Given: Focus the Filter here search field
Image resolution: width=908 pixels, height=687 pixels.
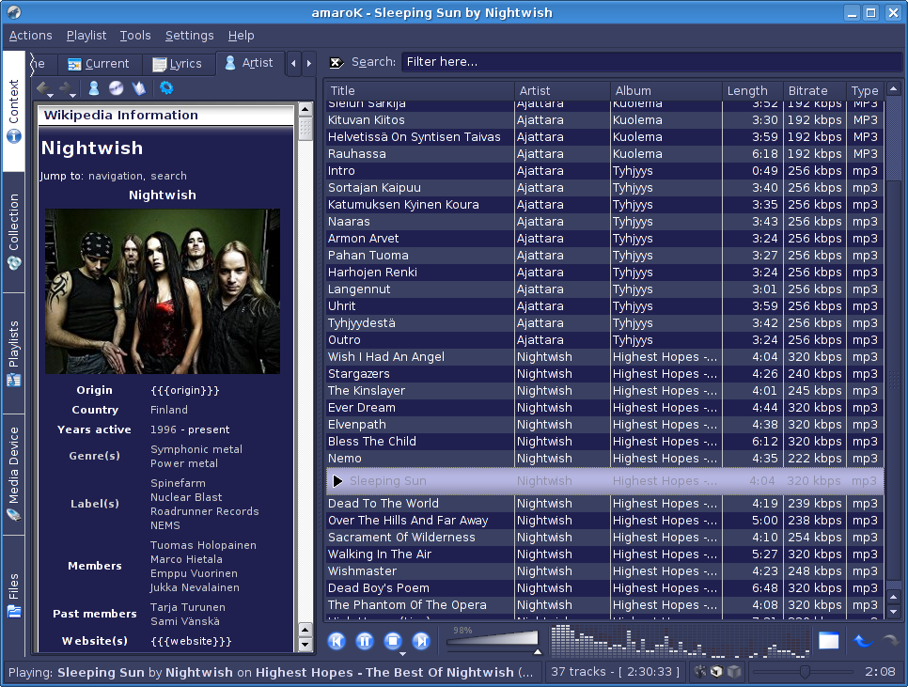Looking at the screenshot, I should [x=650, y=62].
